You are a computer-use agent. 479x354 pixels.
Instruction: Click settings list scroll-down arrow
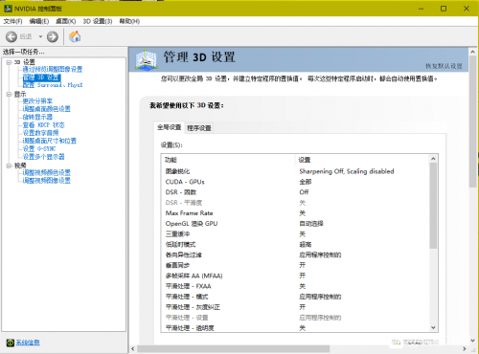point(433,327)
